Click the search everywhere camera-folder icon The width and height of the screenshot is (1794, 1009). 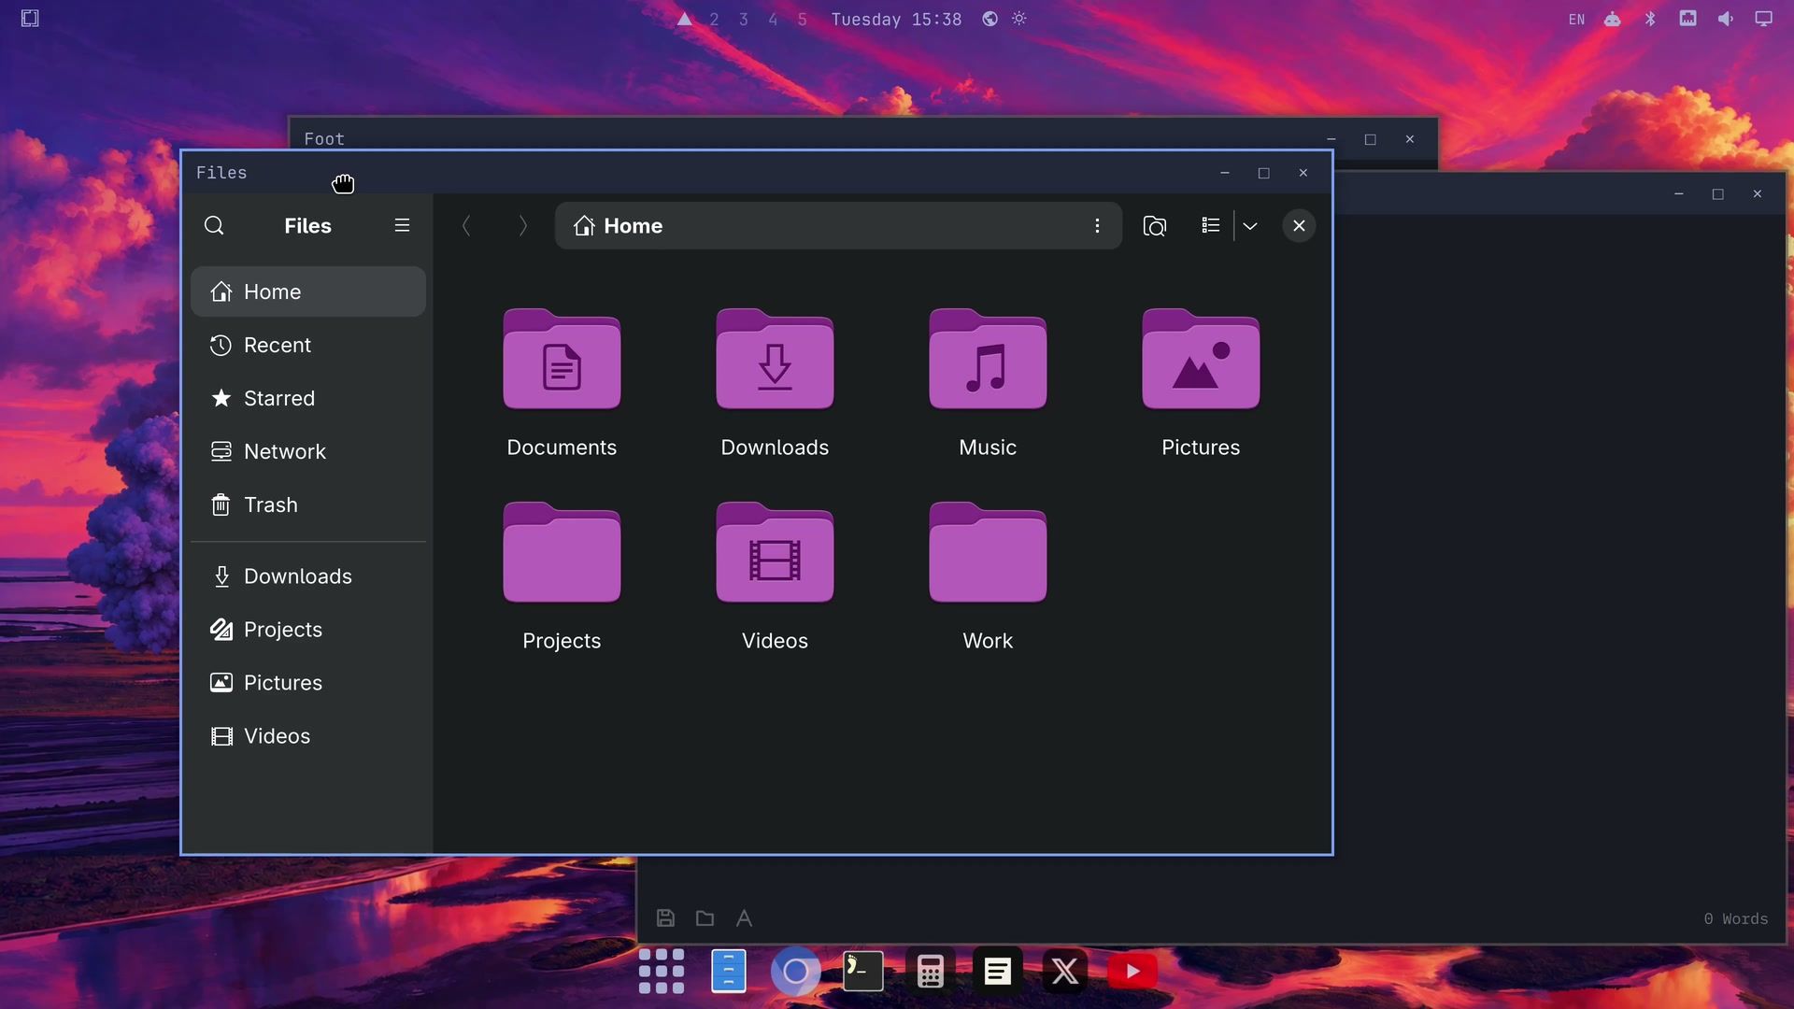(x=1155, y=226)
